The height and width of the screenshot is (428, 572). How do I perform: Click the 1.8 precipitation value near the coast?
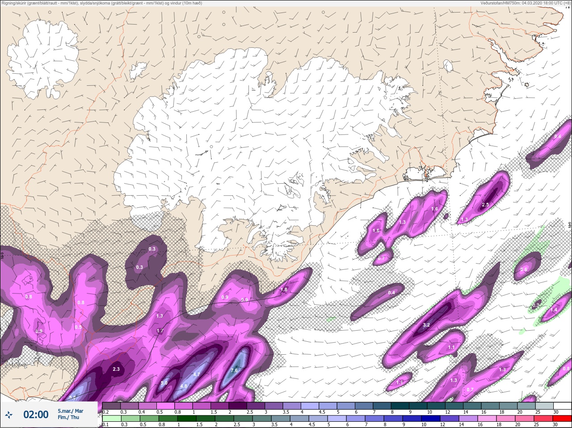click(284, 290)
